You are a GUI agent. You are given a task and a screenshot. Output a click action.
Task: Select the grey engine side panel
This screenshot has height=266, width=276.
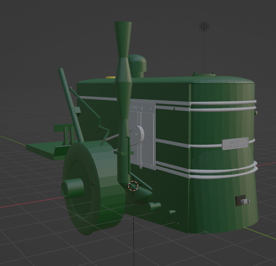(x=142, y=134)
